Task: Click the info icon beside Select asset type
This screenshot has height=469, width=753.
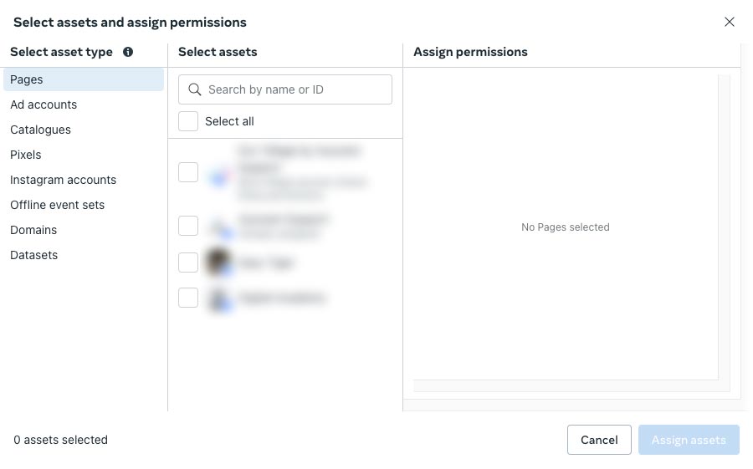Action: (x=128, y=52)
